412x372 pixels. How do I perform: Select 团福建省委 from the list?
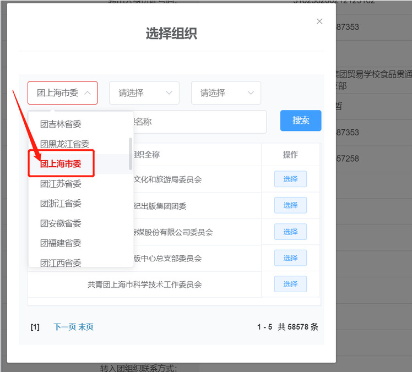(61, 243)
